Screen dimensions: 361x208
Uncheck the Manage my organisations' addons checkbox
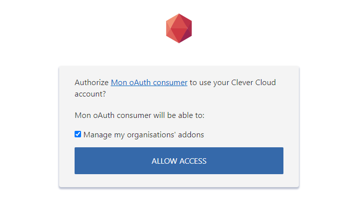(x=78, y=134)
